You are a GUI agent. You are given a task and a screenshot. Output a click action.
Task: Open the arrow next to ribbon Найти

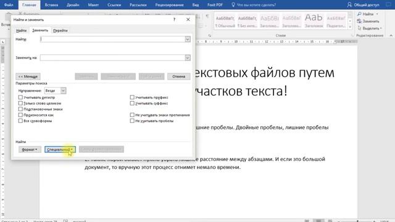point(377,14)
